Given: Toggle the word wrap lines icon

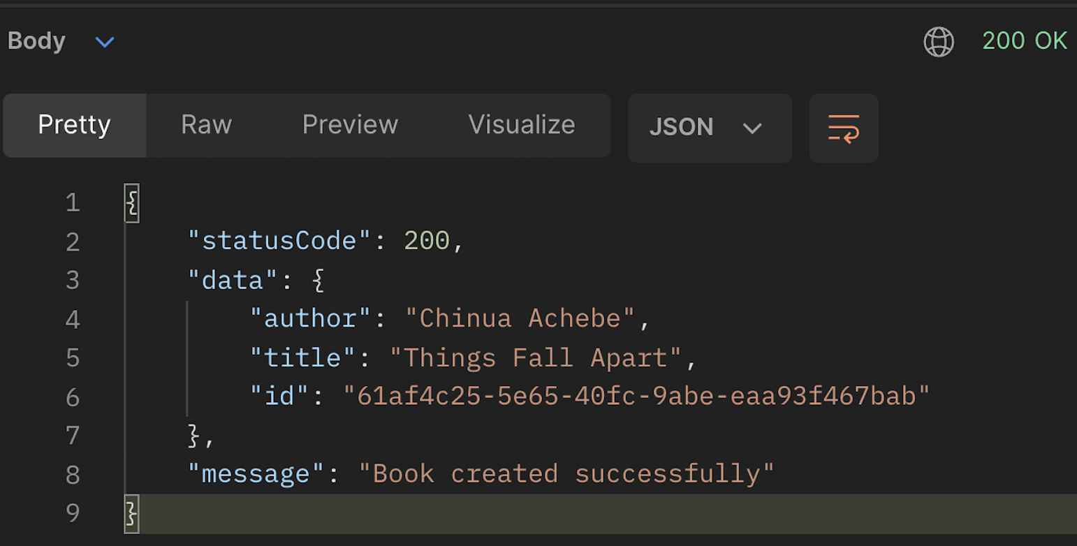Looking at the screenshot, I should coord(844,128).
